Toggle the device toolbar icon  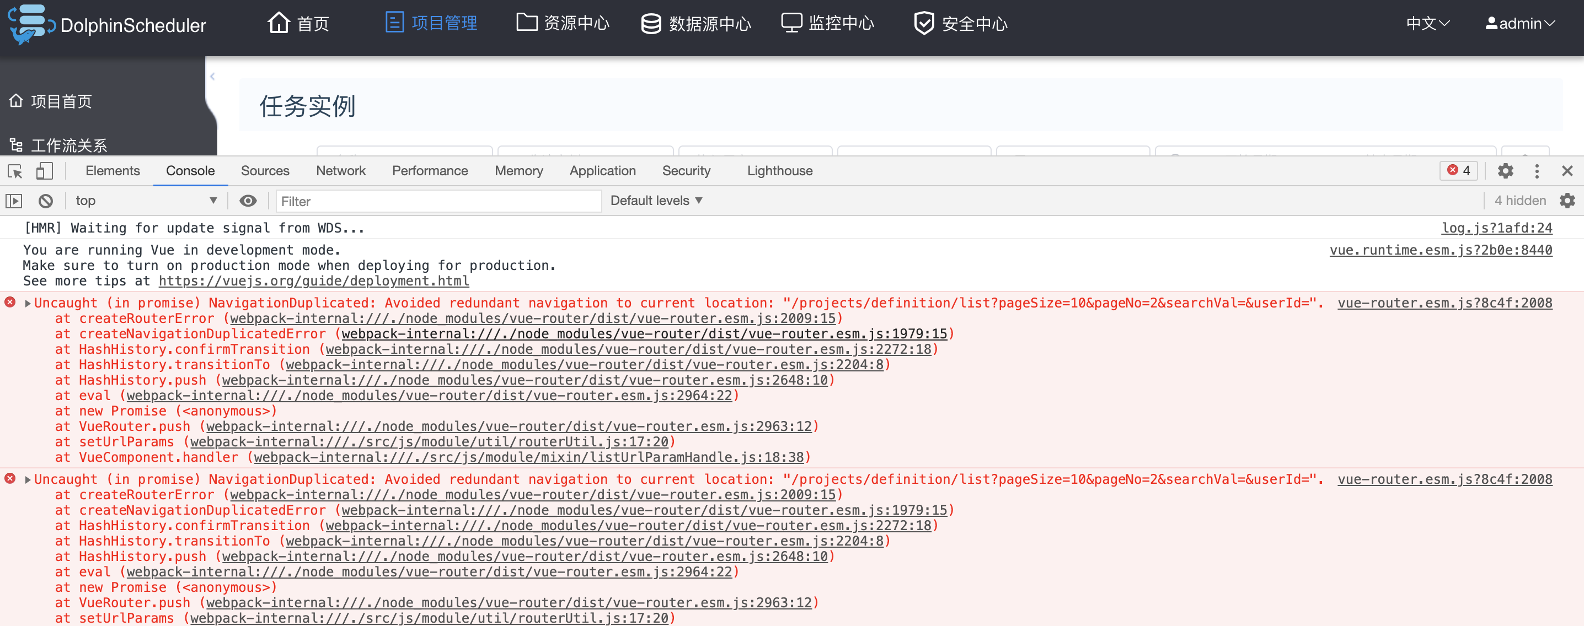(x=44, y=171)
